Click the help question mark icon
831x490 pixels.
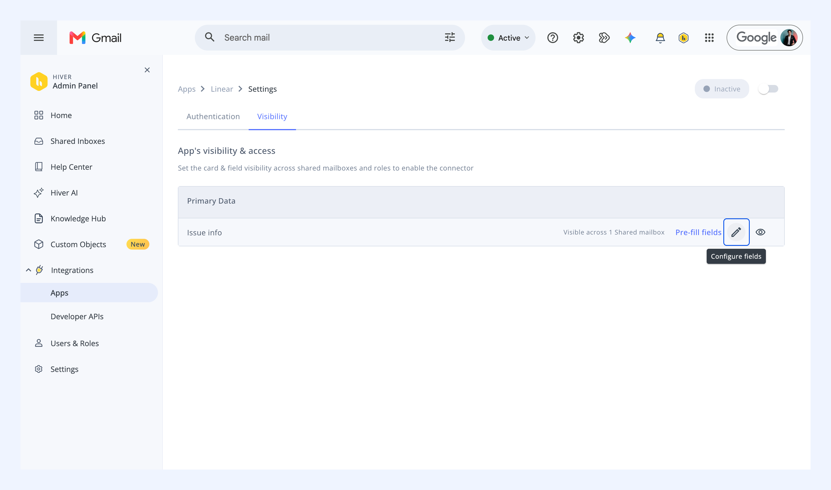click(552, 38)
